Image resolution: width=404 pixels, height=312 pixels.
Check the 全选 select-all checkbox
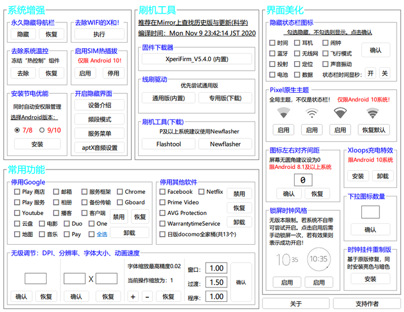click(x=91, y=234)
